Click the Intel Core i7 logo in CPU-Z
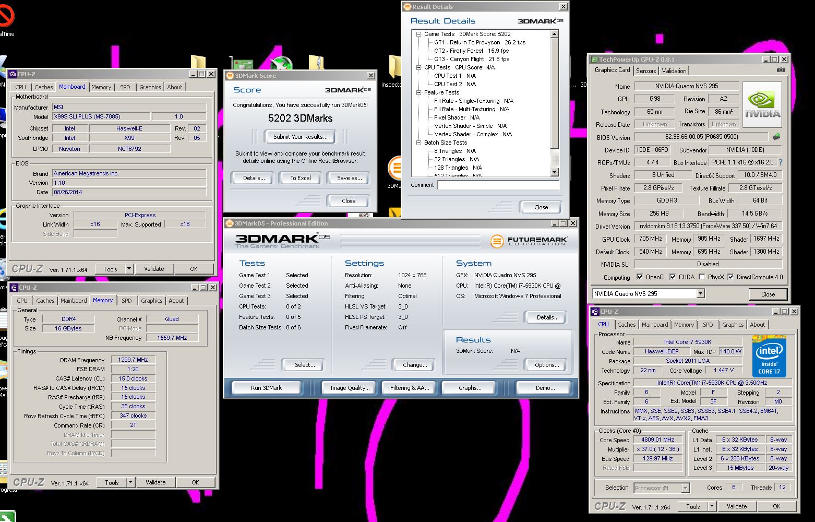This screenshot has height=522, width=815. point(769,356)
